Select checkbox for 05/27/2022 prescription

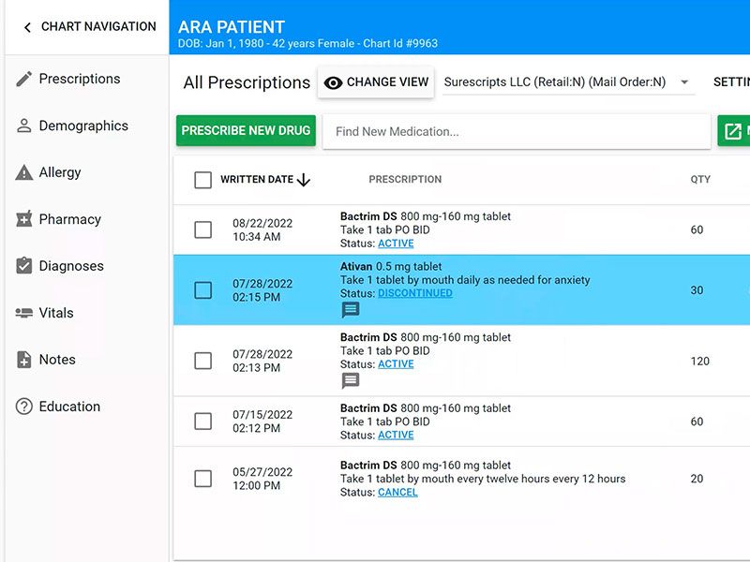(x=202, y=479)
